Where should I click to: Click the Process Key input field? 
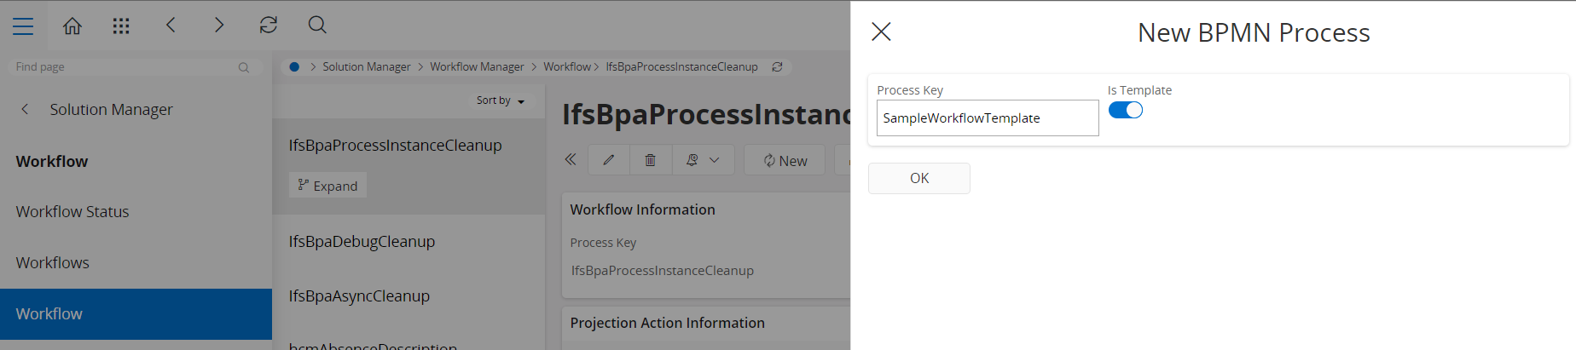tap(987, 118)
